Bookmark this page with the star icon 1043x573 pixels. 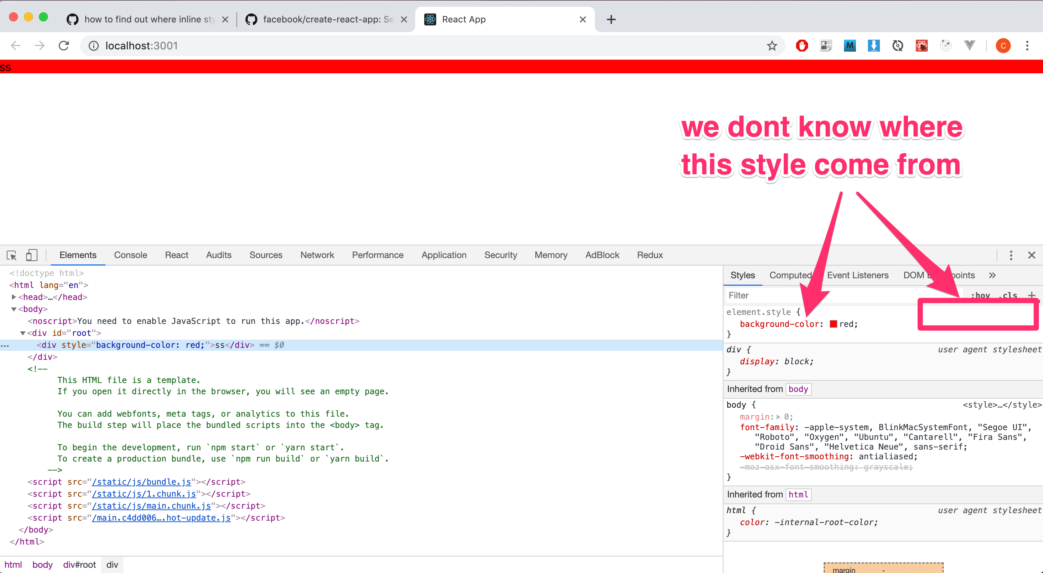[x=772, y=46]
